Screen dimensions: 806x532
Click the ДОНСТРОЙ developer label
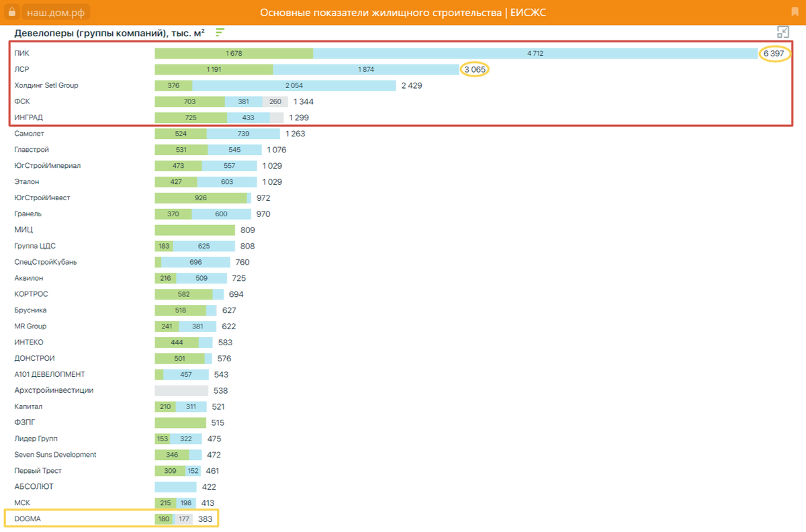[34, 359]
